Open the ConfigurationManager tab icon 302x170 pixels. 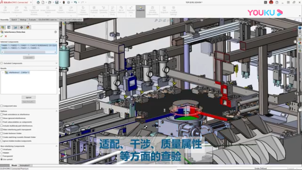pyautogui.click(x=15, y=27)
